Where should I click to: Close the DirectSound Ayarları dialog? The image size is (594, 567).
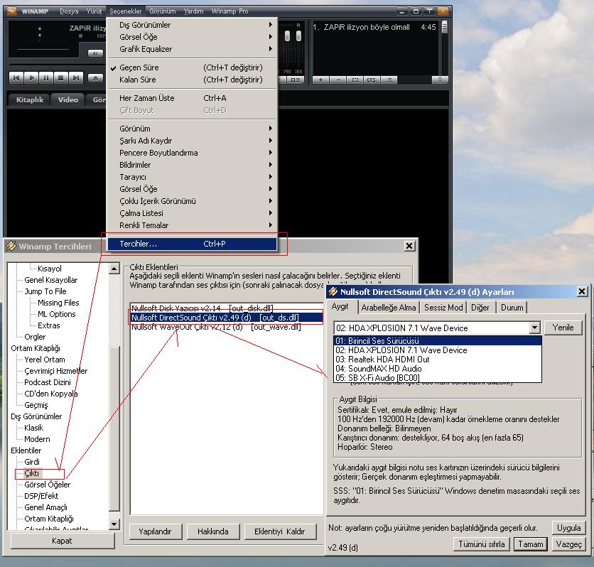click(582, 291)
